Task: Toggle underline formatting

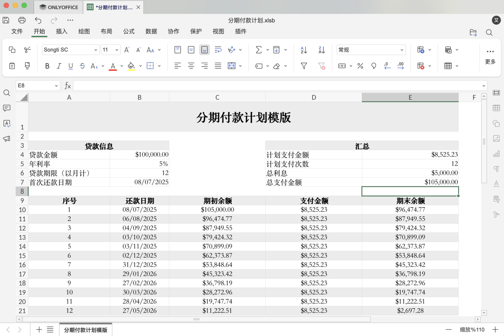Action: (x=71, y=66)
